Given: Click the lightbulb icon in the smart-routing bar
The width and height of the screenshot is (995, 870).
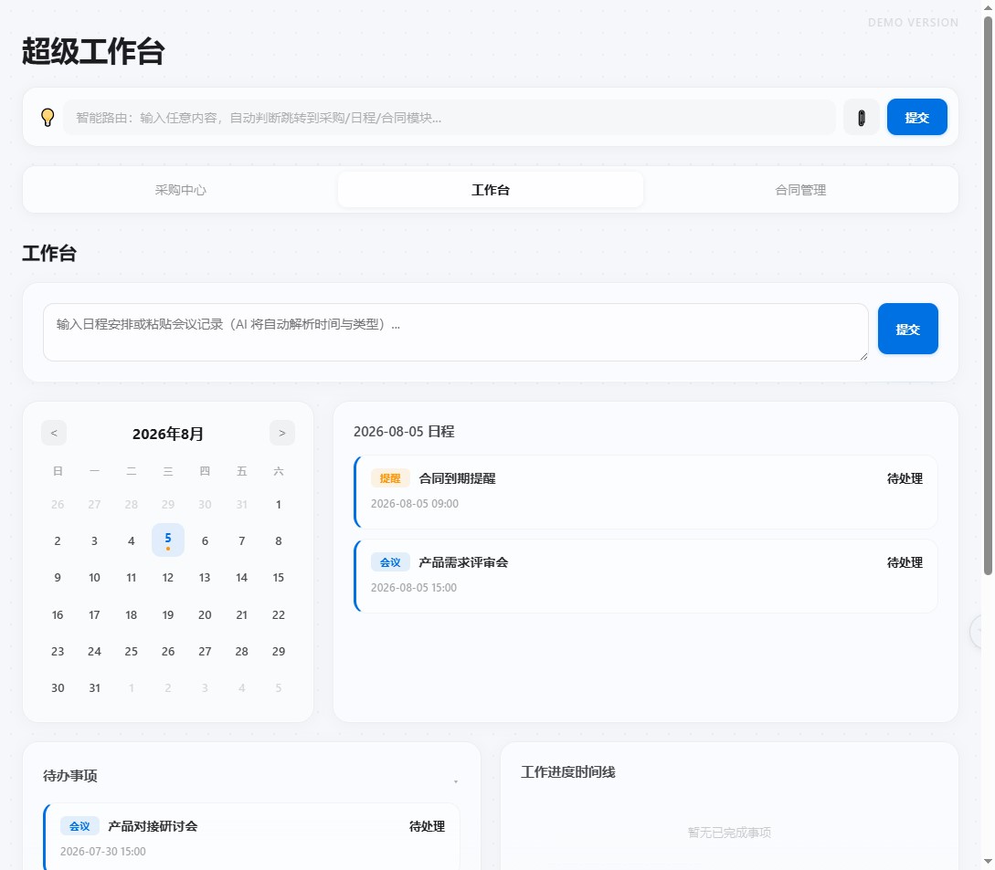Looking at the screenshot, I should click(48, 118).
